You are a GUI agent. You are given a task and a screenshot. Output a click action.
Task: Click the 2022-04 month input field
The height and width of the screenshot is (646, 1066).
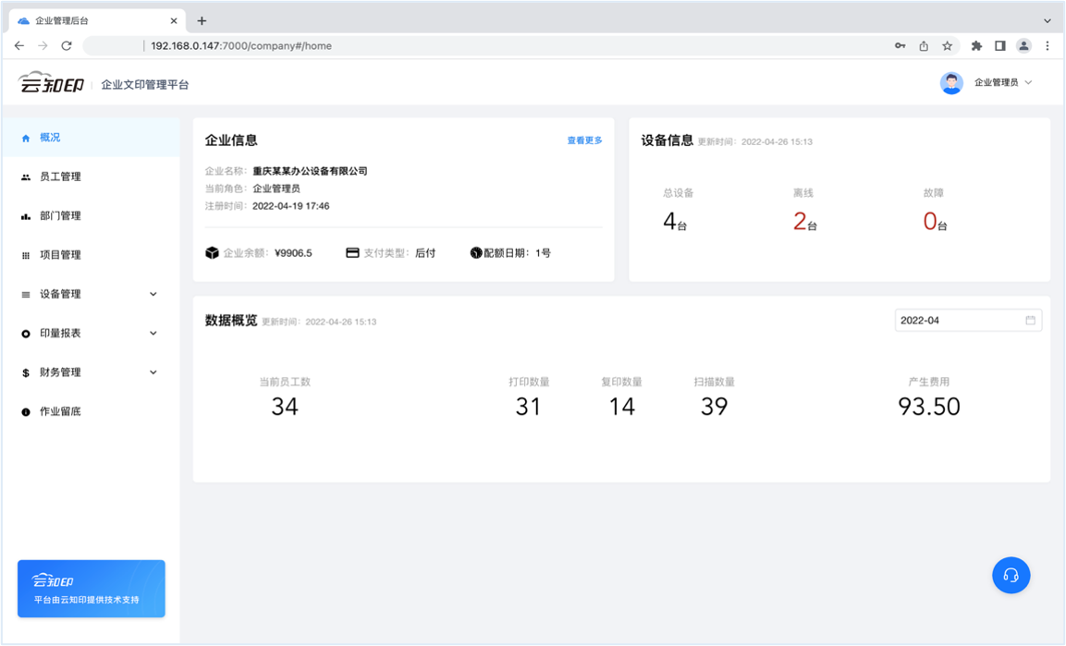pos(957,321)
